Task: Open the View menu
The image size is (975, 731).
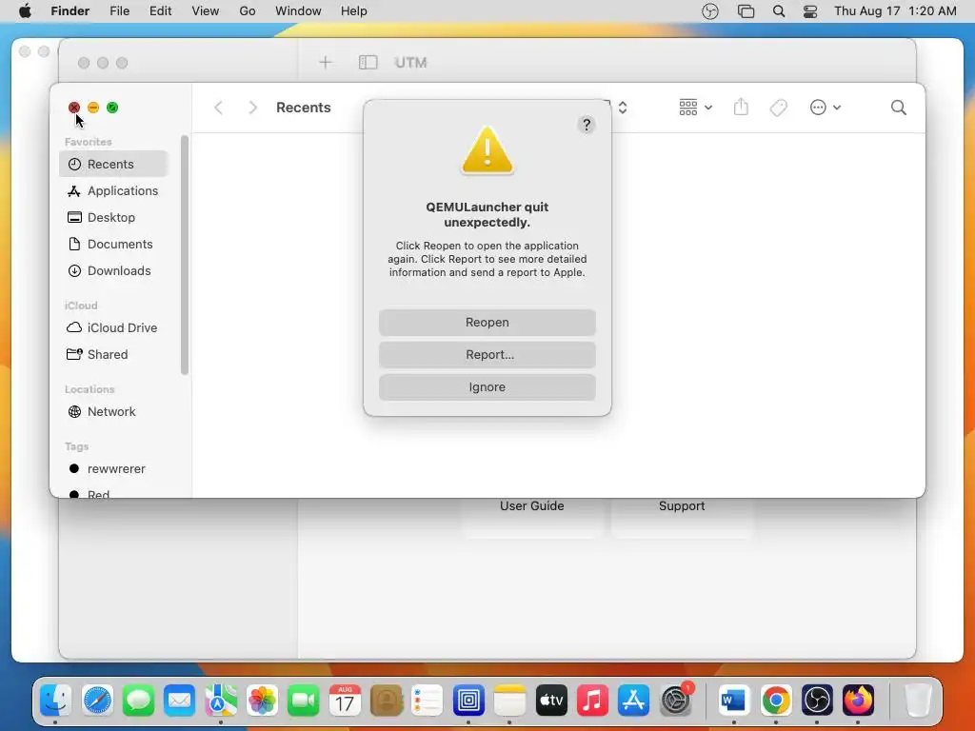Action: point(206,11)
